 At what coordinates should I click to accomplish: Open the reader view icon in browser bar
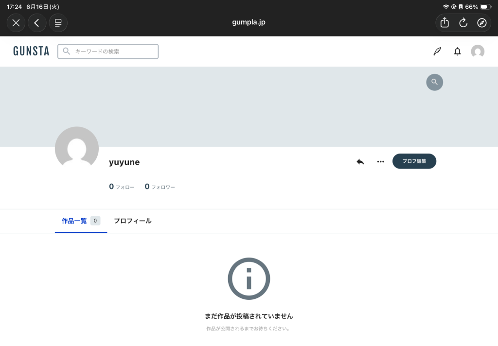58,23
